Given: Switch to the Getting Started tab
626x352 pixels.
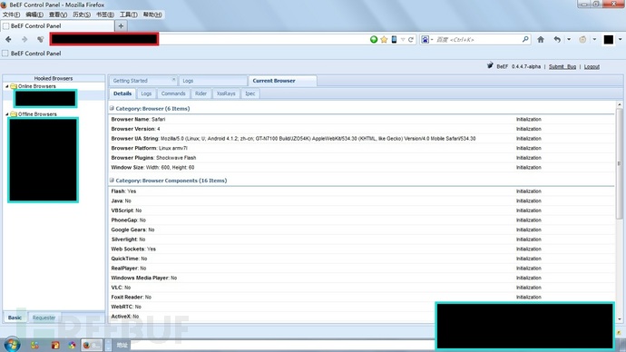Looking at the screenshot, I should (x=143, y=81).
